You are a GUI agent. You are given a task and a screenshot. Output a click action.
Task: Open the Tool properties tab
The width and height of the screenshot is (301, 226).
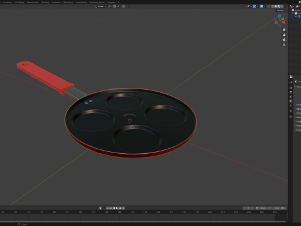point(290,82)
